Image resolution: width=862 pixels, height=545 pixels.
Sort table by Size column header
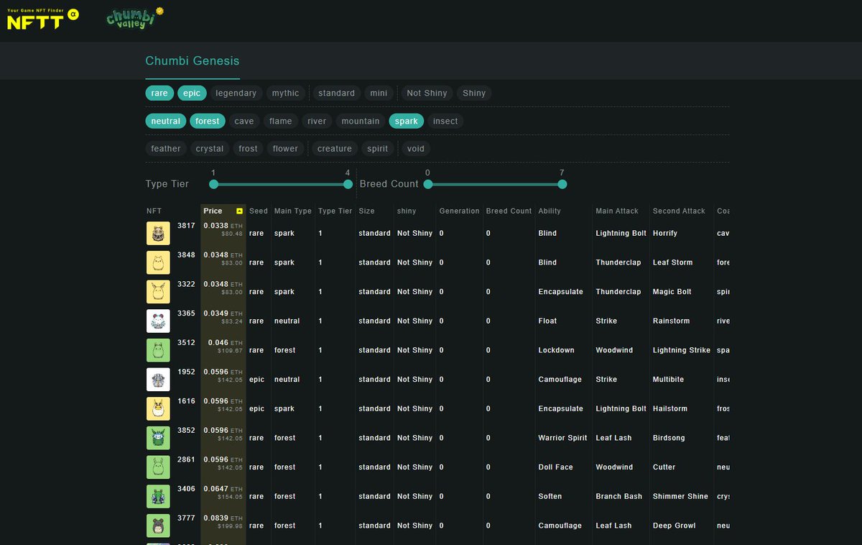(366, 211)
